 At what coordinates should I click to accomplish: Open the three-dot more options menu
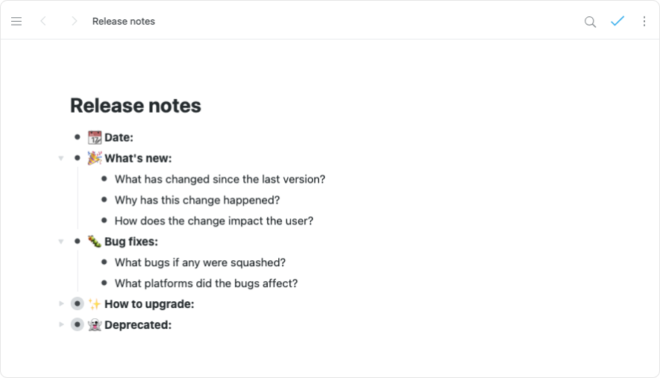point(644,22)
